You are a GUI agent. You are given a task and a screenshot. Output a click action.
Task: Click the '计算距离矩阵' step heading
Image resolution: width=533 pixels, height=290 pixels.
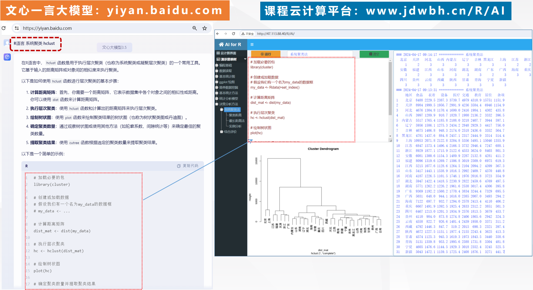pyautogui.click(x=43, y=92)
